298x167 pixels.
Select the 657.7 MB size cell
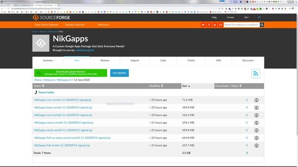tap(188, 145)
